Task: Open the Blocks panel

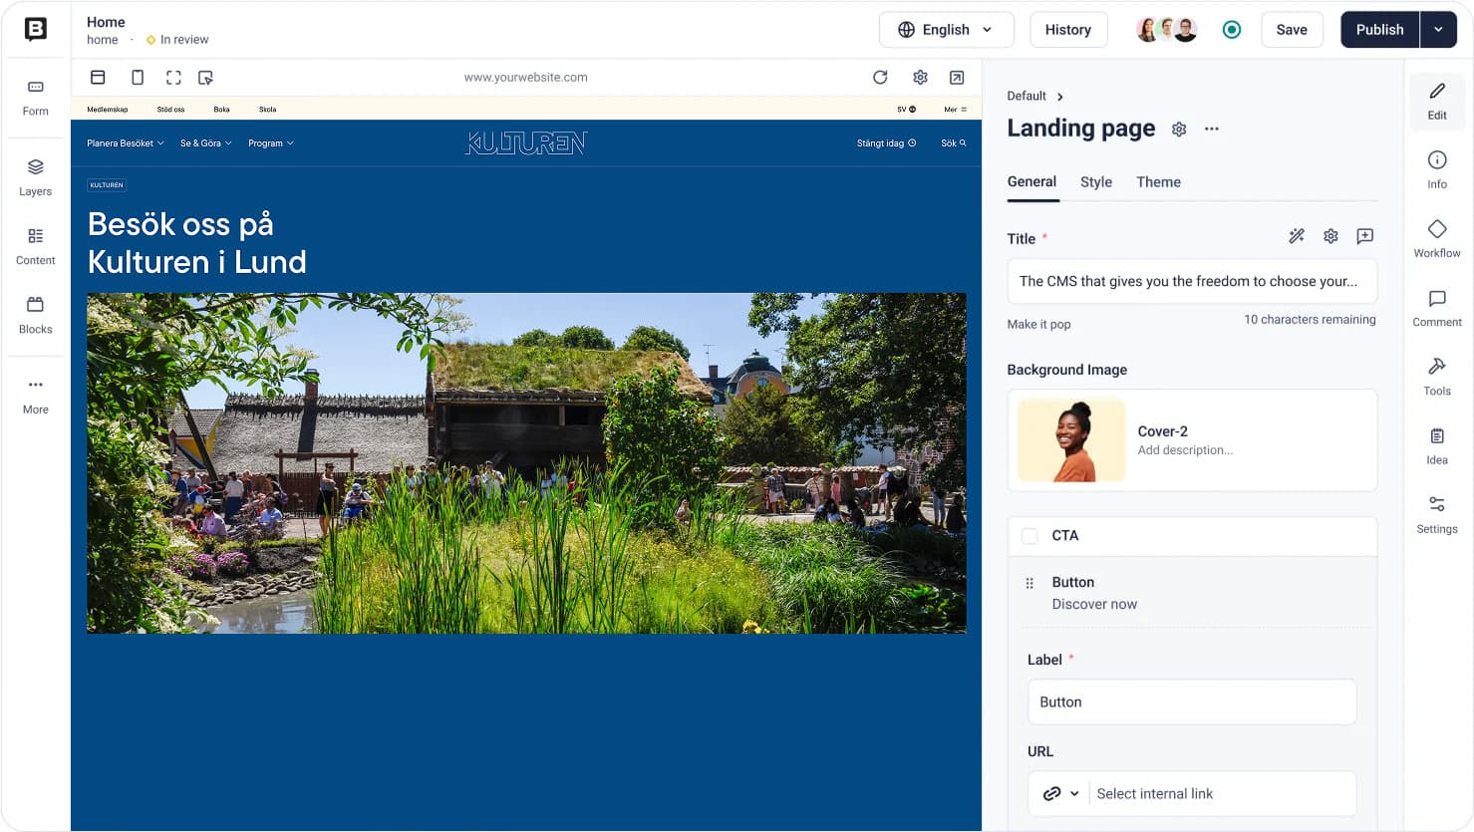Action: point(35,316)
